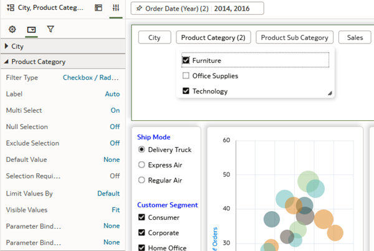374x251 pixels.
Task: Select the Express Air radio button
Action: 141,165
